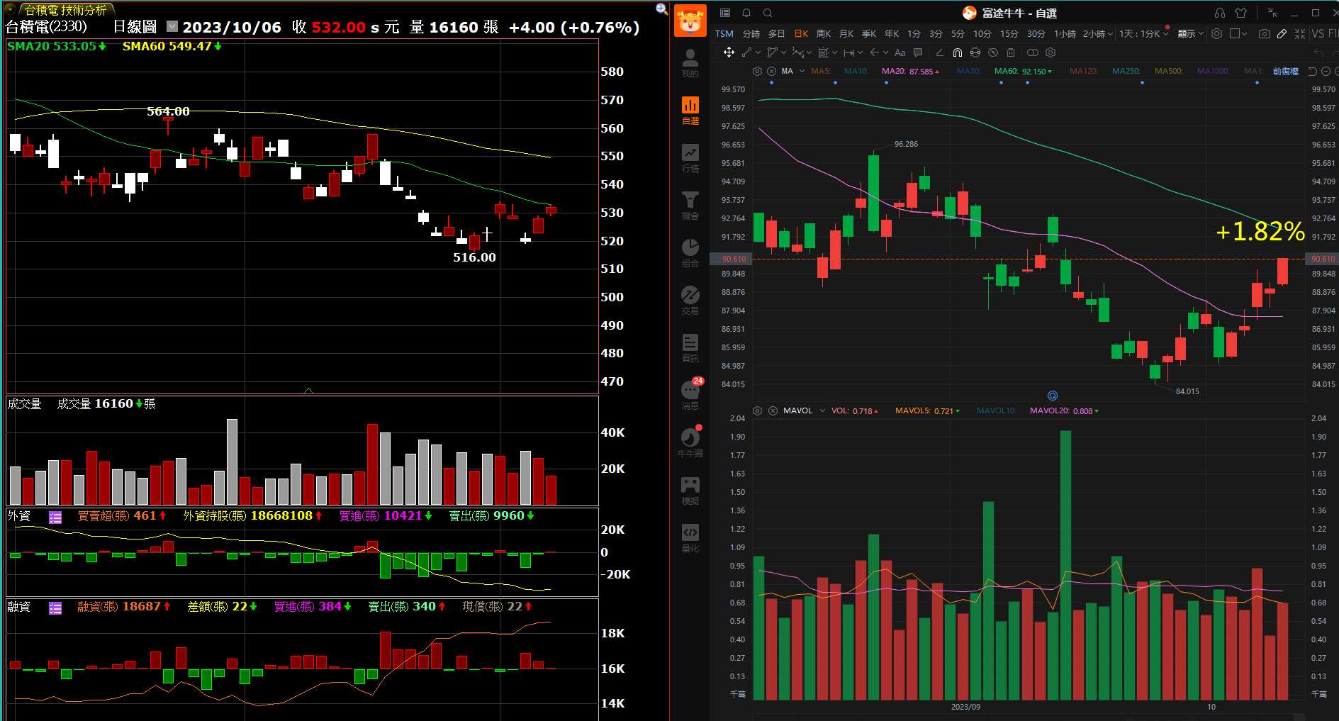Image resolution: width=1339 pixels, height=721 pixels.
Task: Open the customer service headset icon
Action: [1219, 13]
